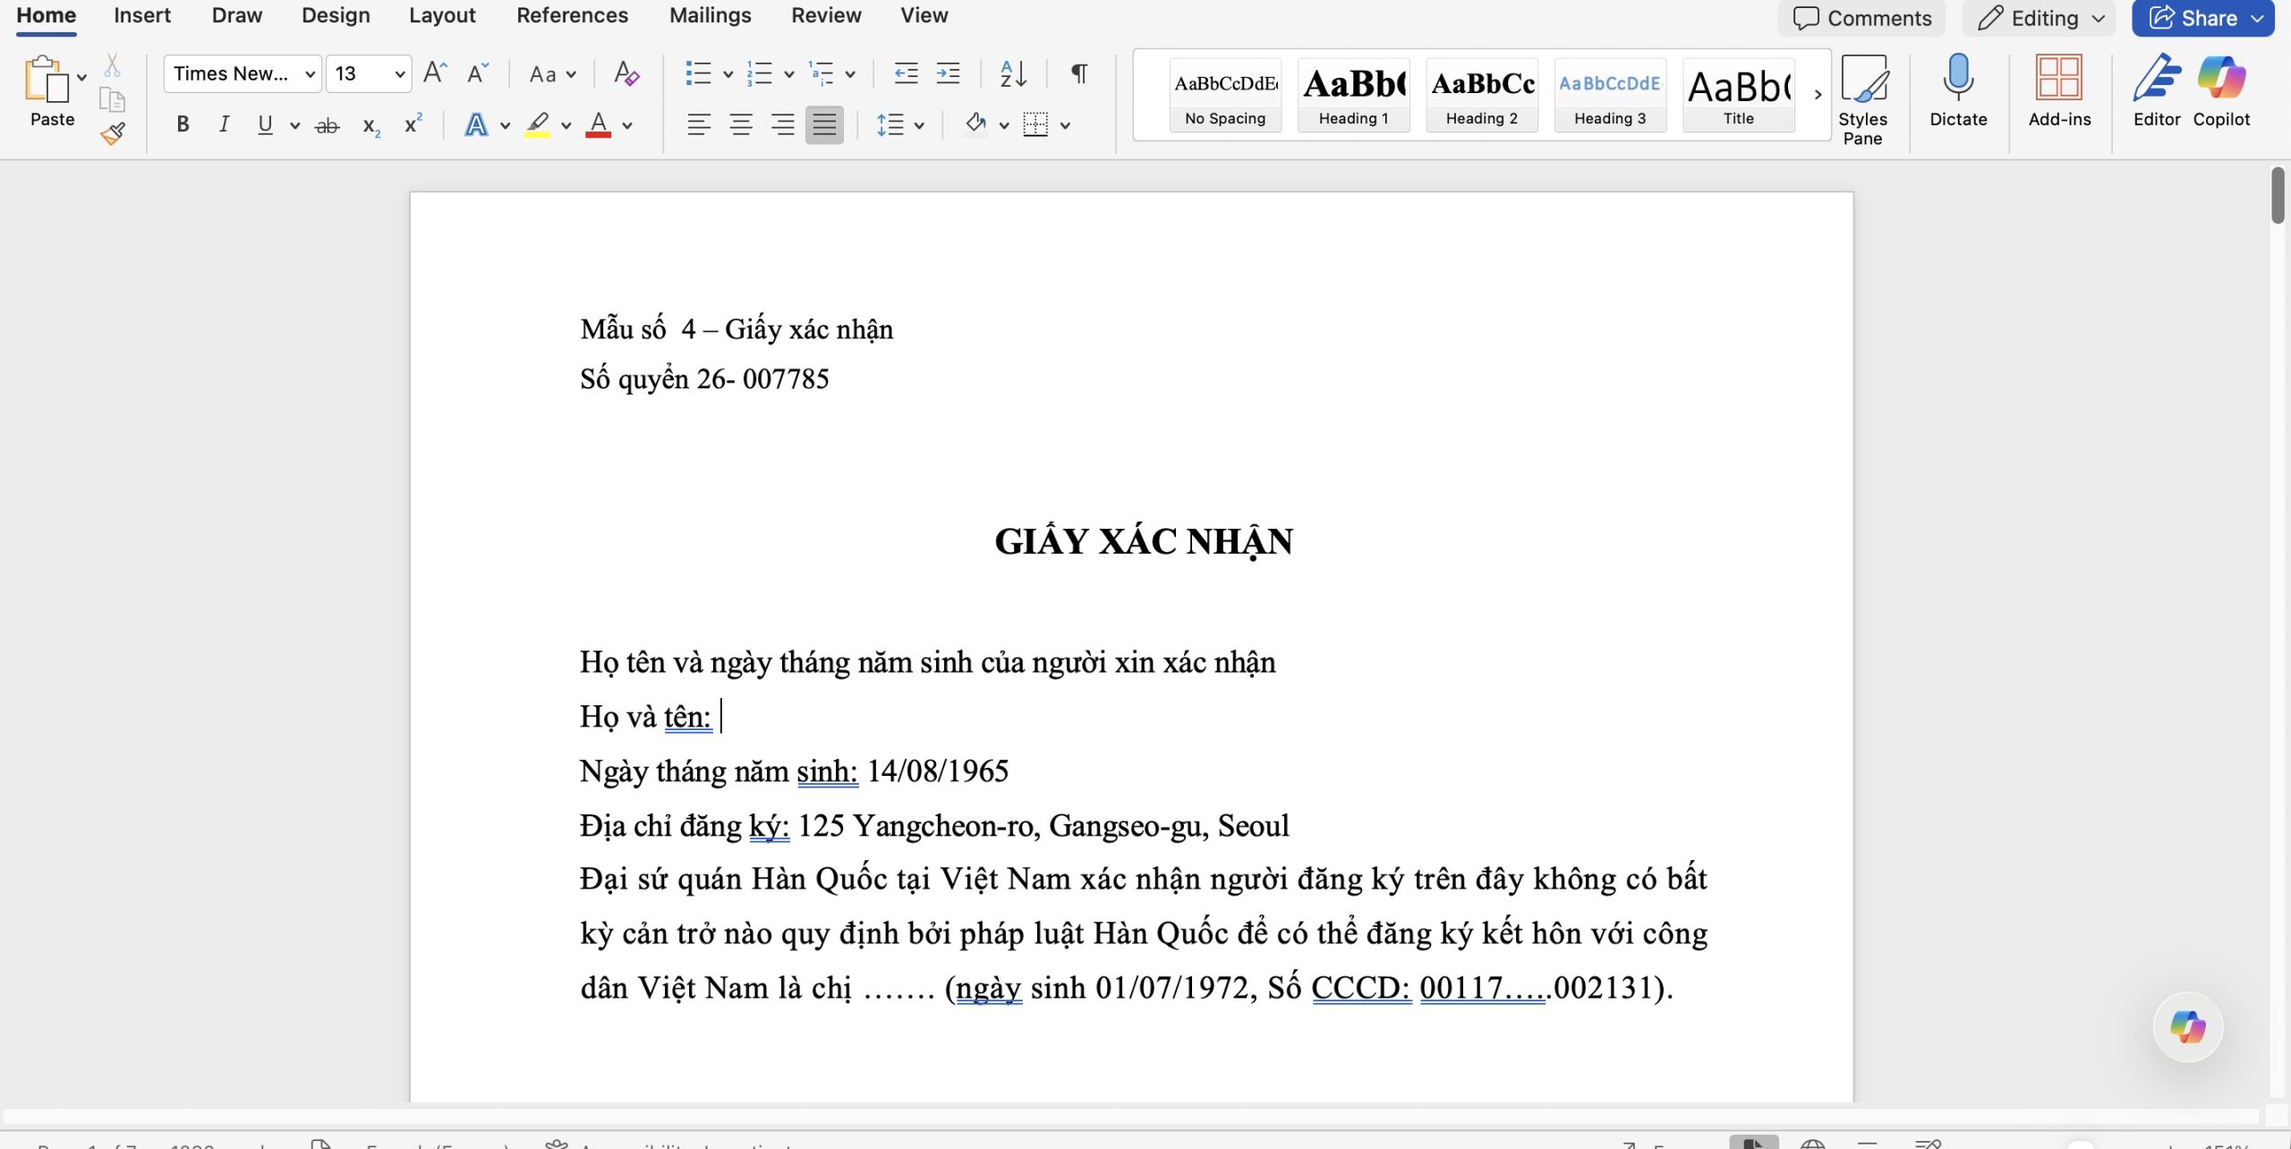Show paragraph marks with pilcrow icon
The width and height of the screenshot is (2291, 1149).
click(1079, 74)
